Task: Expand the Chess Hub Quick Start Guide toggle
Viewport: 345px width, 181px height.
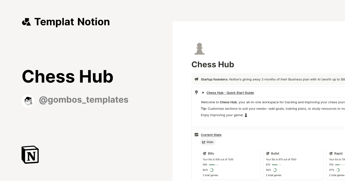Action: tap(203, 93)
